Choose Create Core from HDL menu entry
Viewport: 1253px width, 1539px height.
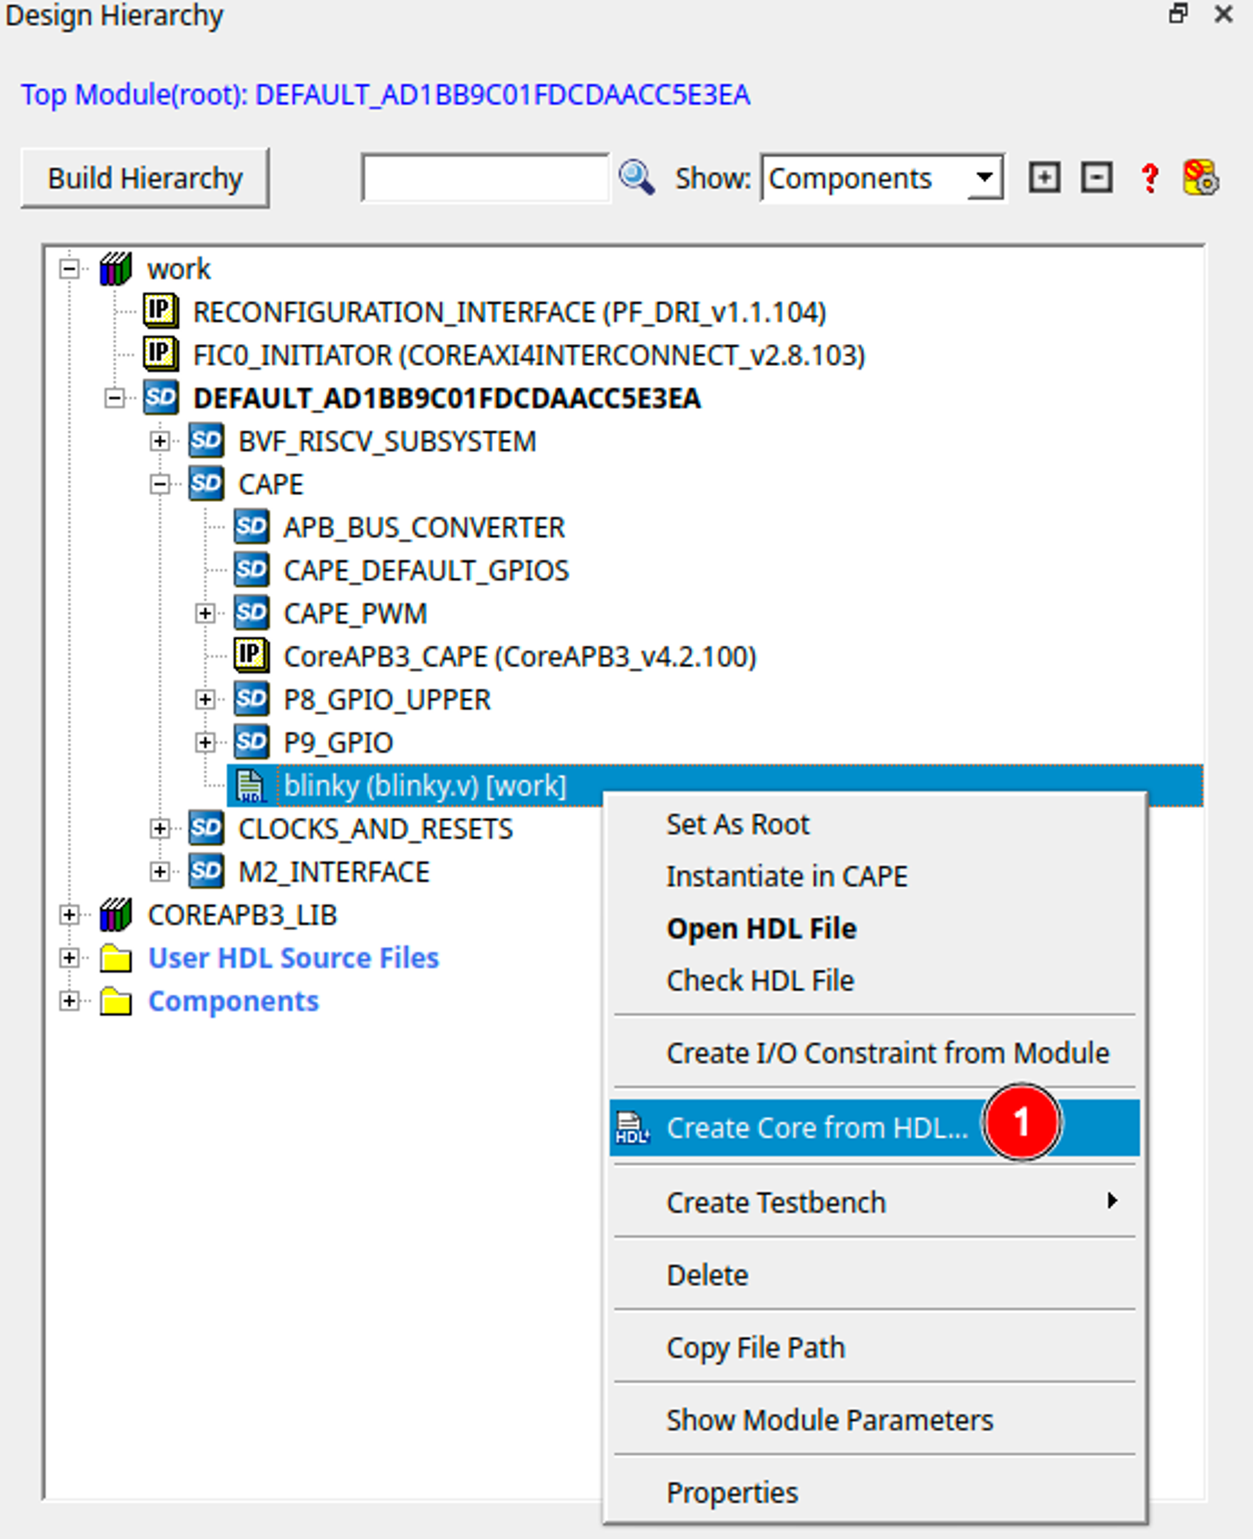pos(817,1129)
